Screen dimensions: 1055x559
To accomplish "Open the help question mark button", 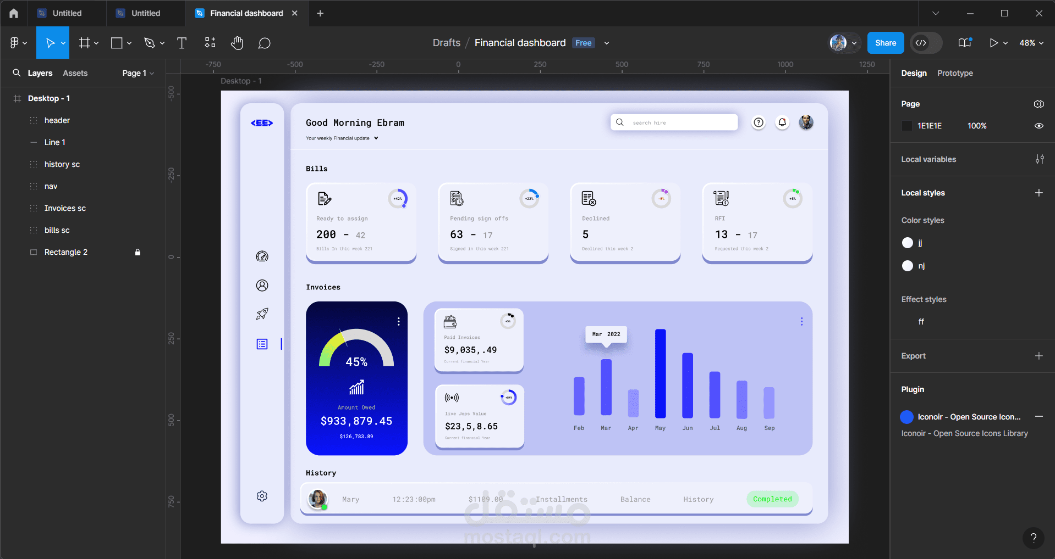I will point(1033,538).
